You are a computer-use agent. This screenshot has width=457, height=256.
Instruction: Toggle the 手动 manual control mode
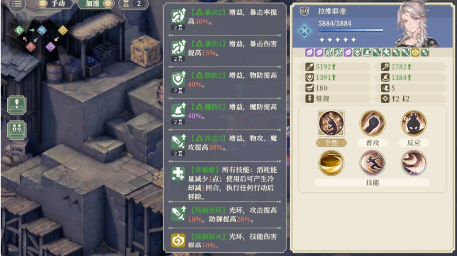[x=54, y=4]
